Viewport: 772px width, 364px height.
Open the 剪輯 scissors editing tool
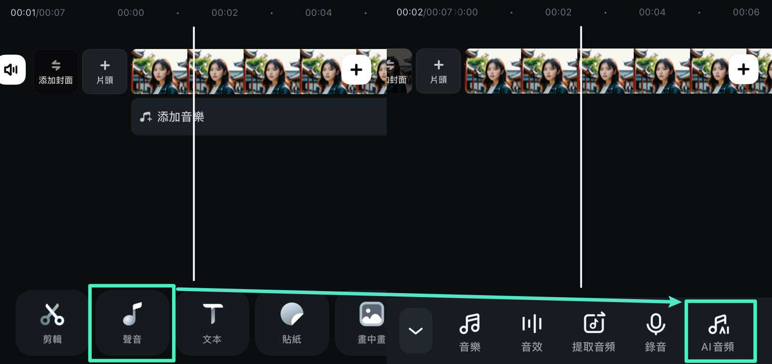52,323
